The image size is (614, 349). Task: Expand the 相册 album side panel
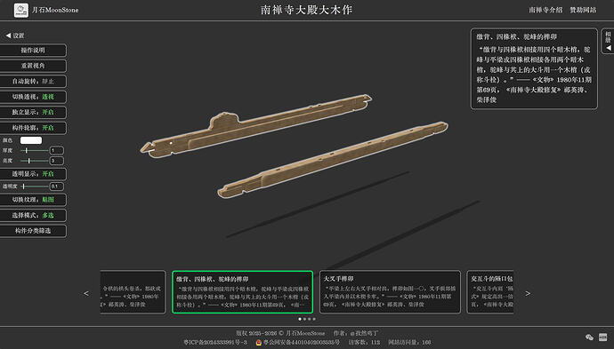608,41
